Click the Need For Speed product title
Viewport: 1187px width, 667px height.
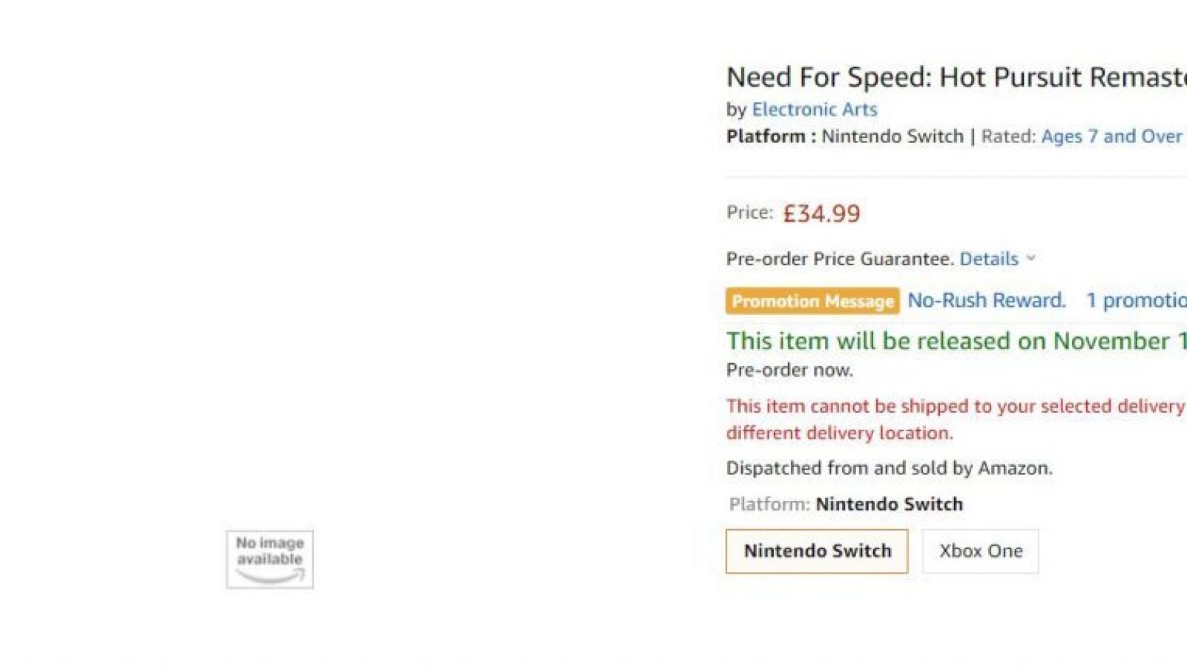tap(956, 77)
